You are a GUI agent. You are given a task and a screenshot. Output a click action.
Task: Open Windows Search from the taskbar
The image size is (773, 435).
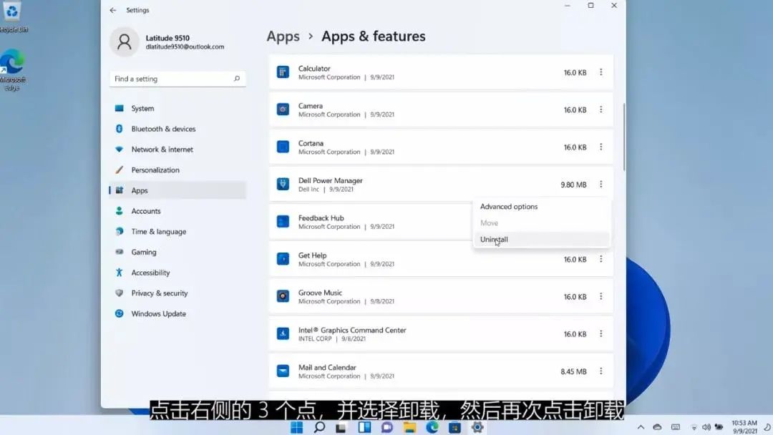coord(319,427)
